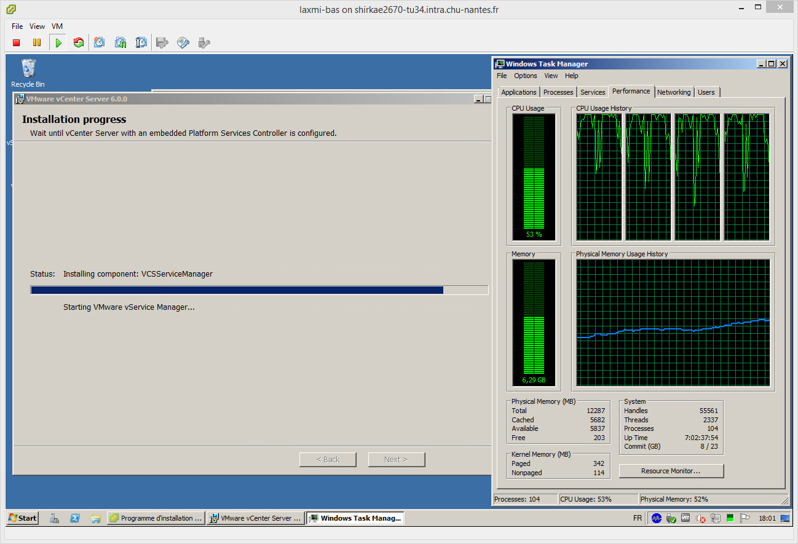This screenshot has width=798, height=544.
Task: Click the VMware Tools tray icon
Action: tap(685, 518)
